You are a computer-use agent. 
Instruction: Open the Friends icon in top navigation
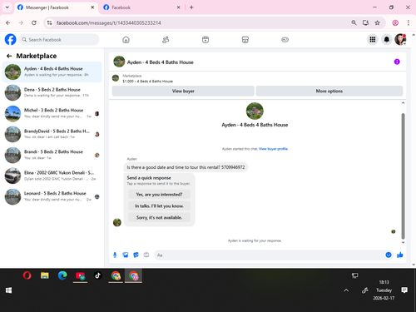[166, 40]
